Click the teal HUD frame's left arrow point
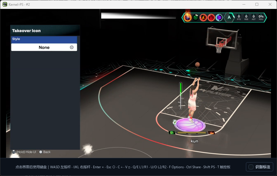Screen dimensions: 277x176 tap(183, 18)
